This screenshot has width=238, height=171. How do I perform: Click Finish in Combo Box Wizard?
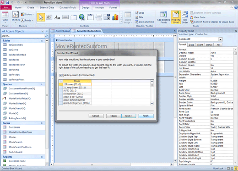146,116
